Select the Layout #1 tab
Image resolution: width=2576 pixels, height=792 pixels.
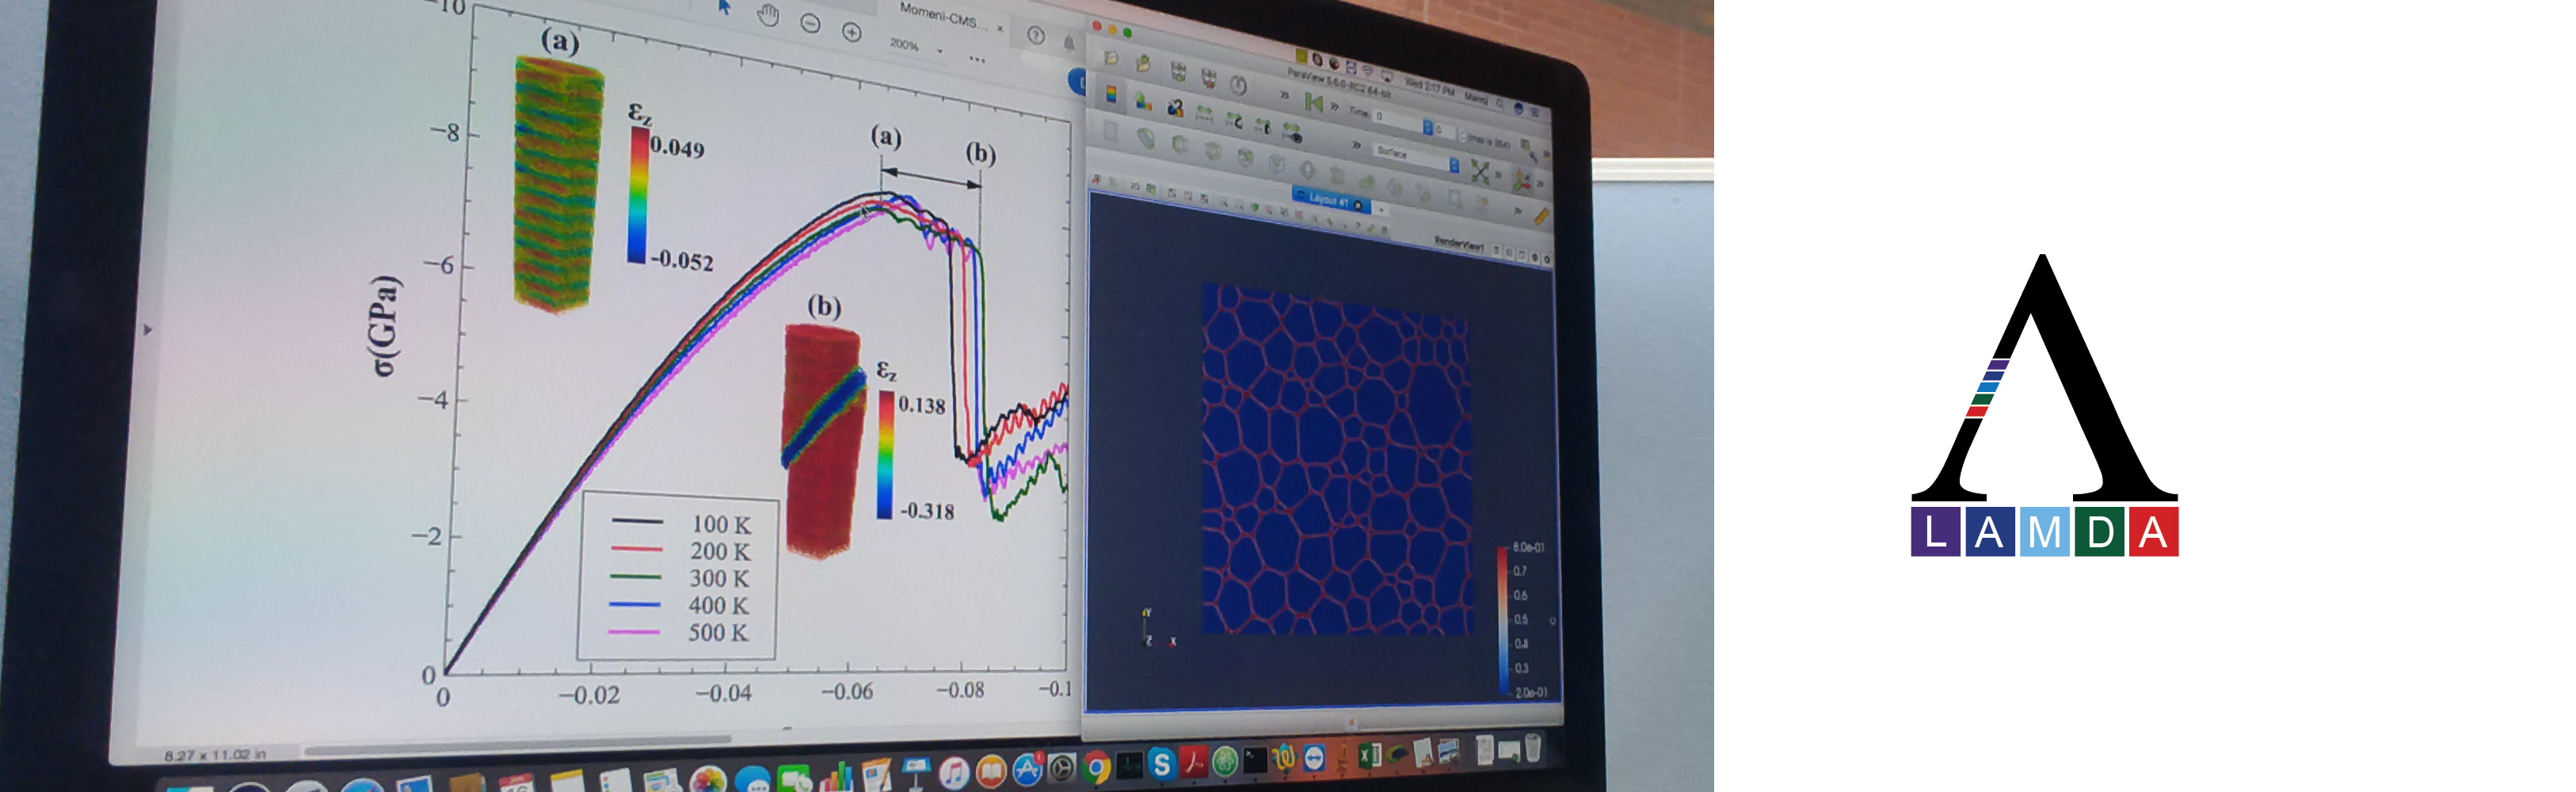coord(1327,200)
